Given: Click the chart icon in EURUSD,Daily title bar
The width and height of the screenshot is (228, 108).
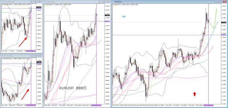Looking at the screenshot, I should [x=45, y=2].
